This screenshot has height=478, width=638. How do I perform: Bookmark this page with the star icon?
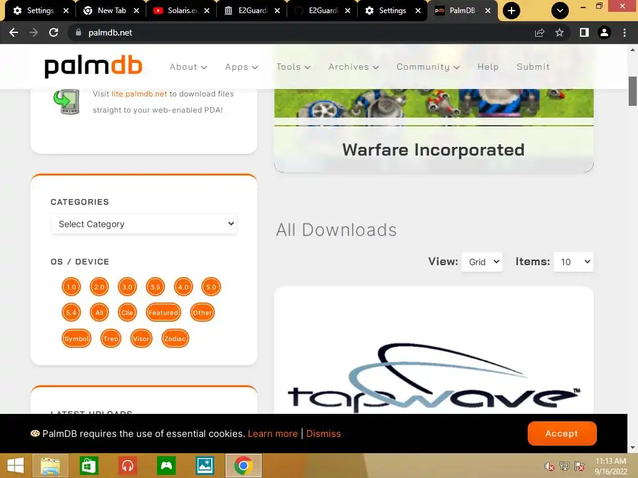point(559,32)
